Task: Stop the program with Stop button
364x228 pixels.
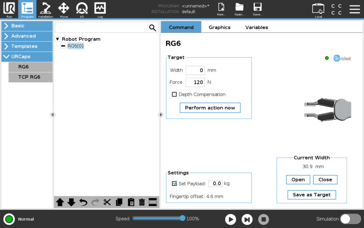Action: (263, 219)
